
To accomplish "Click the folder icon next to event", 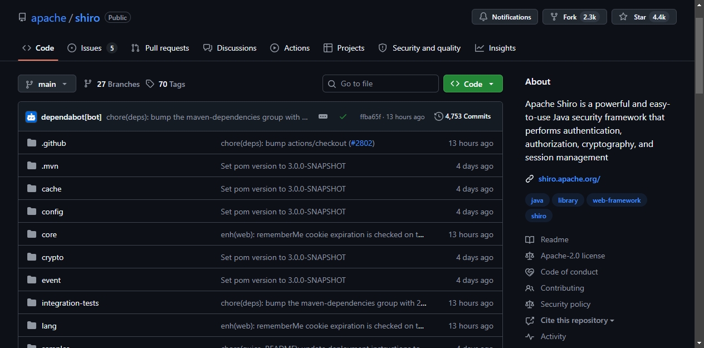I will (x=32, y=280).
